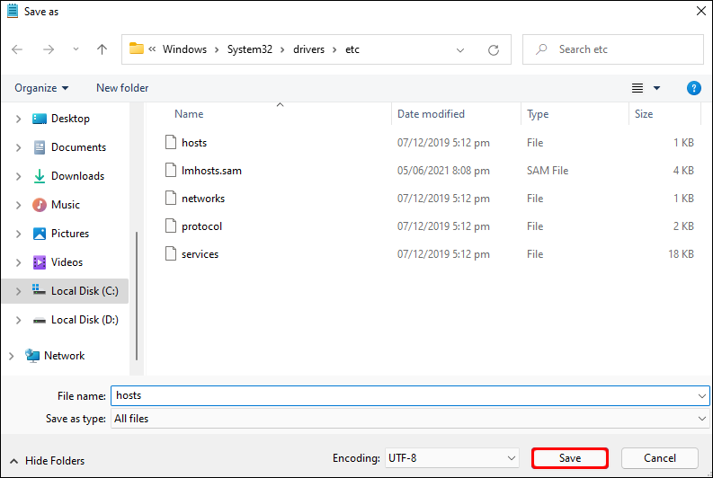Open the Organize menu
The width and height of the screenshot is (713, 478).
tap(41, 88)
